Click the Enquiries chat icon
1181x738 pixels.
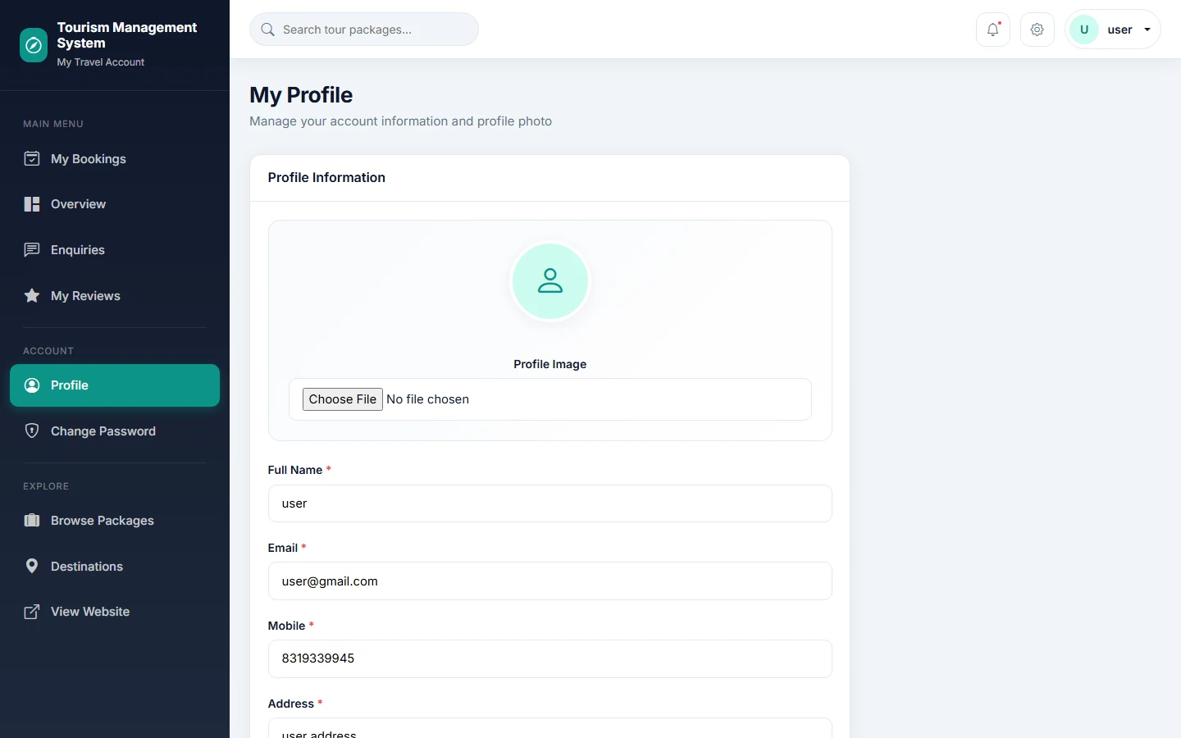point(32,250)
